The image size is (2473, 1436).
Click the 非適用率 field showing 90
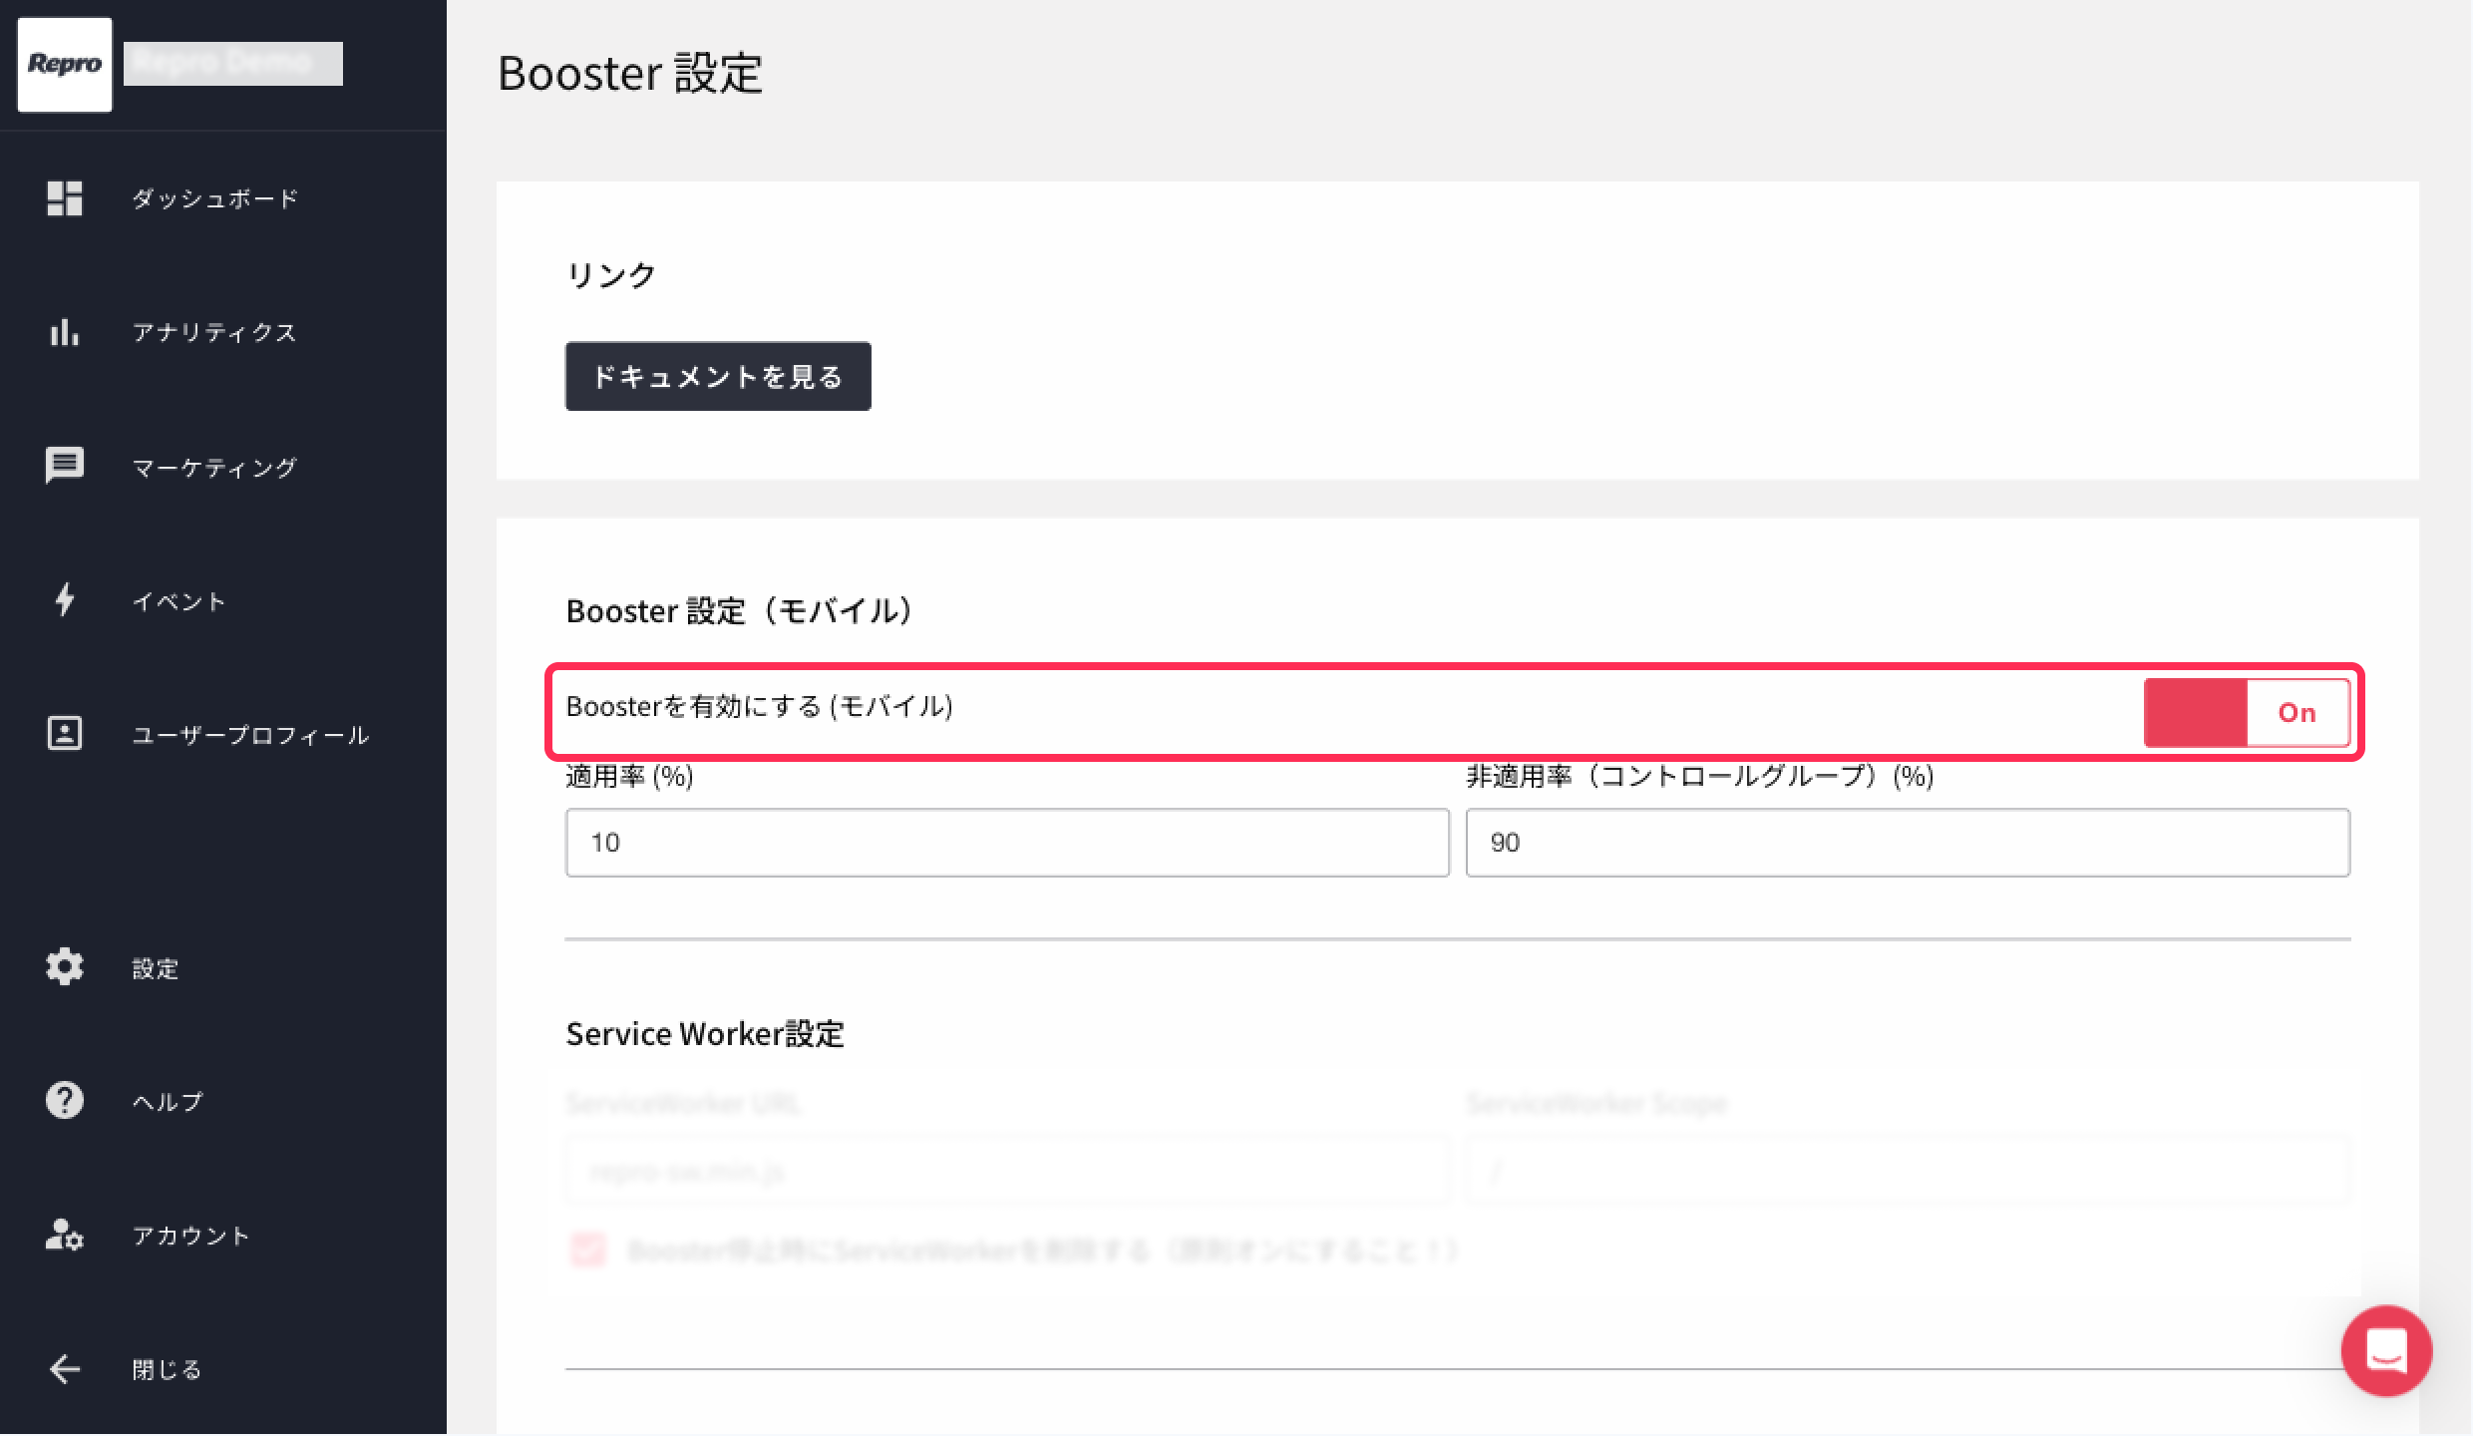click(x=1907, y=843)
